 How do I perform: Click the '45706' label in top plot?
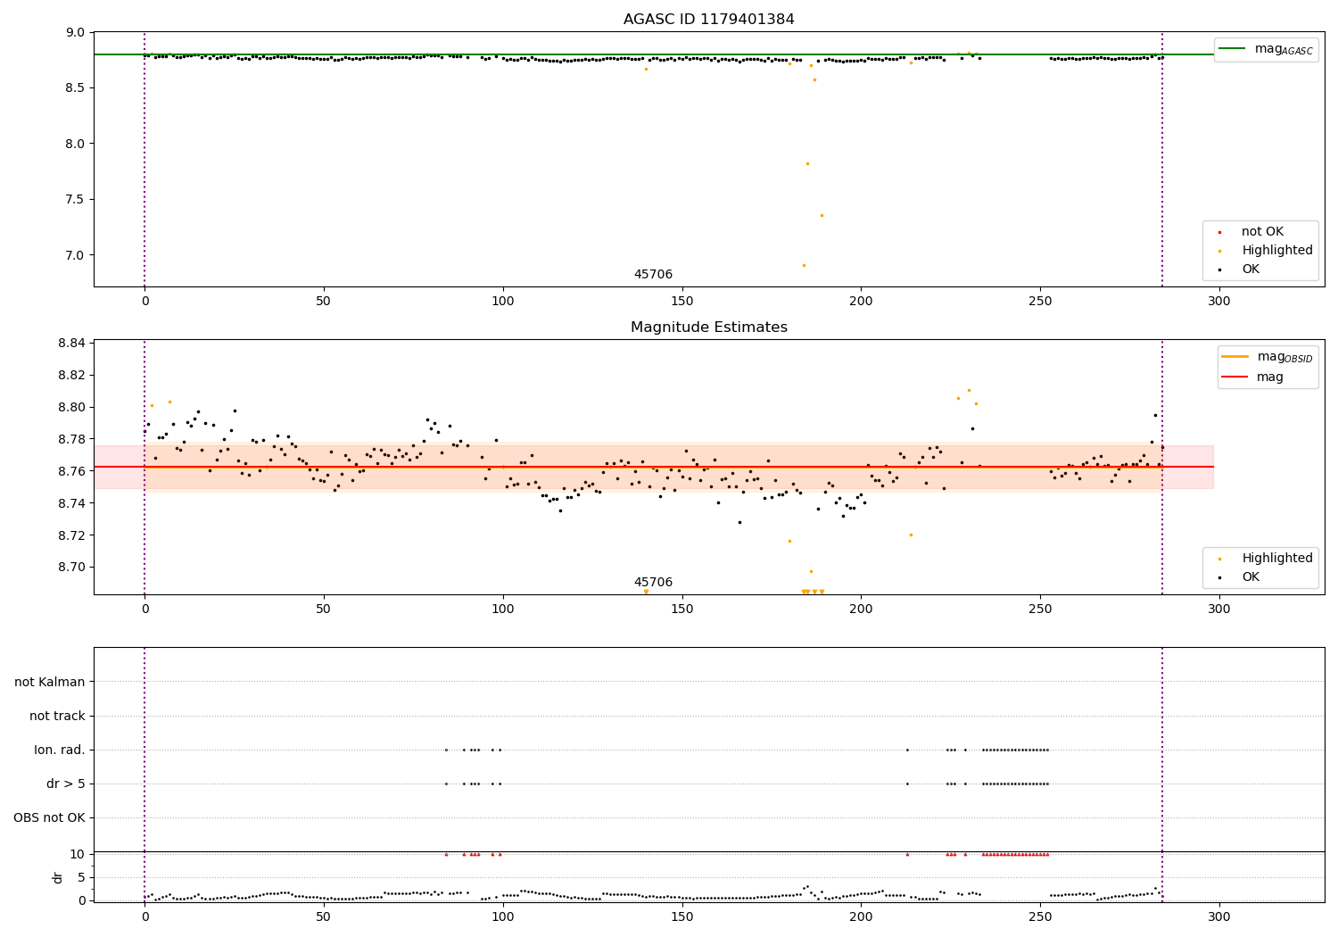[653, 275]
